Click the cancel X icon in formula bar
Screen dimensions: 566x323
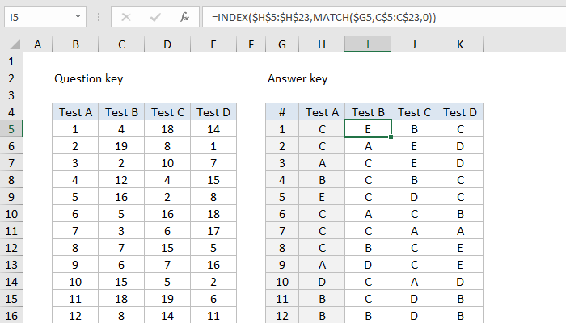(x=126, y=17)
